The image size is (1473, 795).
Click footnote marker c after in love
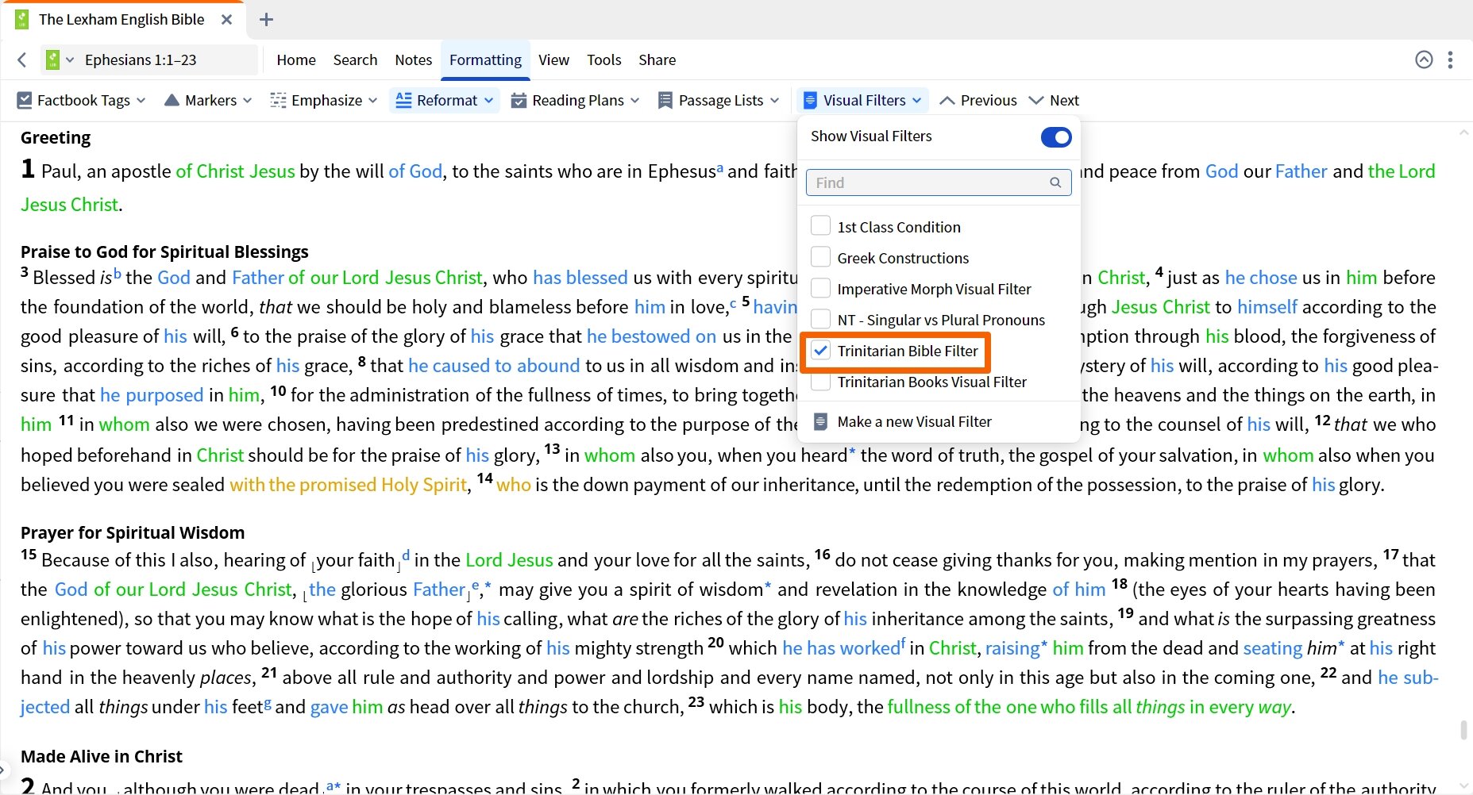coord(733,302)
